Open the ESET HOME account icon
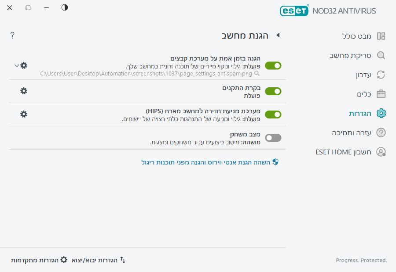 pos(381,152)
